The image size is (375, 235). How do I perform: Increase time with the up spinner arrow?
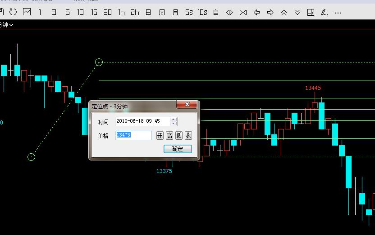[174, 120]
